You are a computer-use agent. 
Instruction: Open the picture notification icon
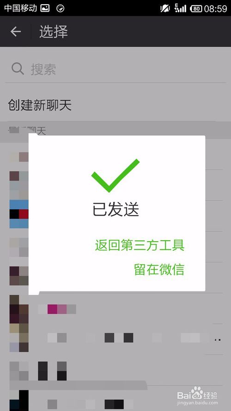(x=45, y=8)
